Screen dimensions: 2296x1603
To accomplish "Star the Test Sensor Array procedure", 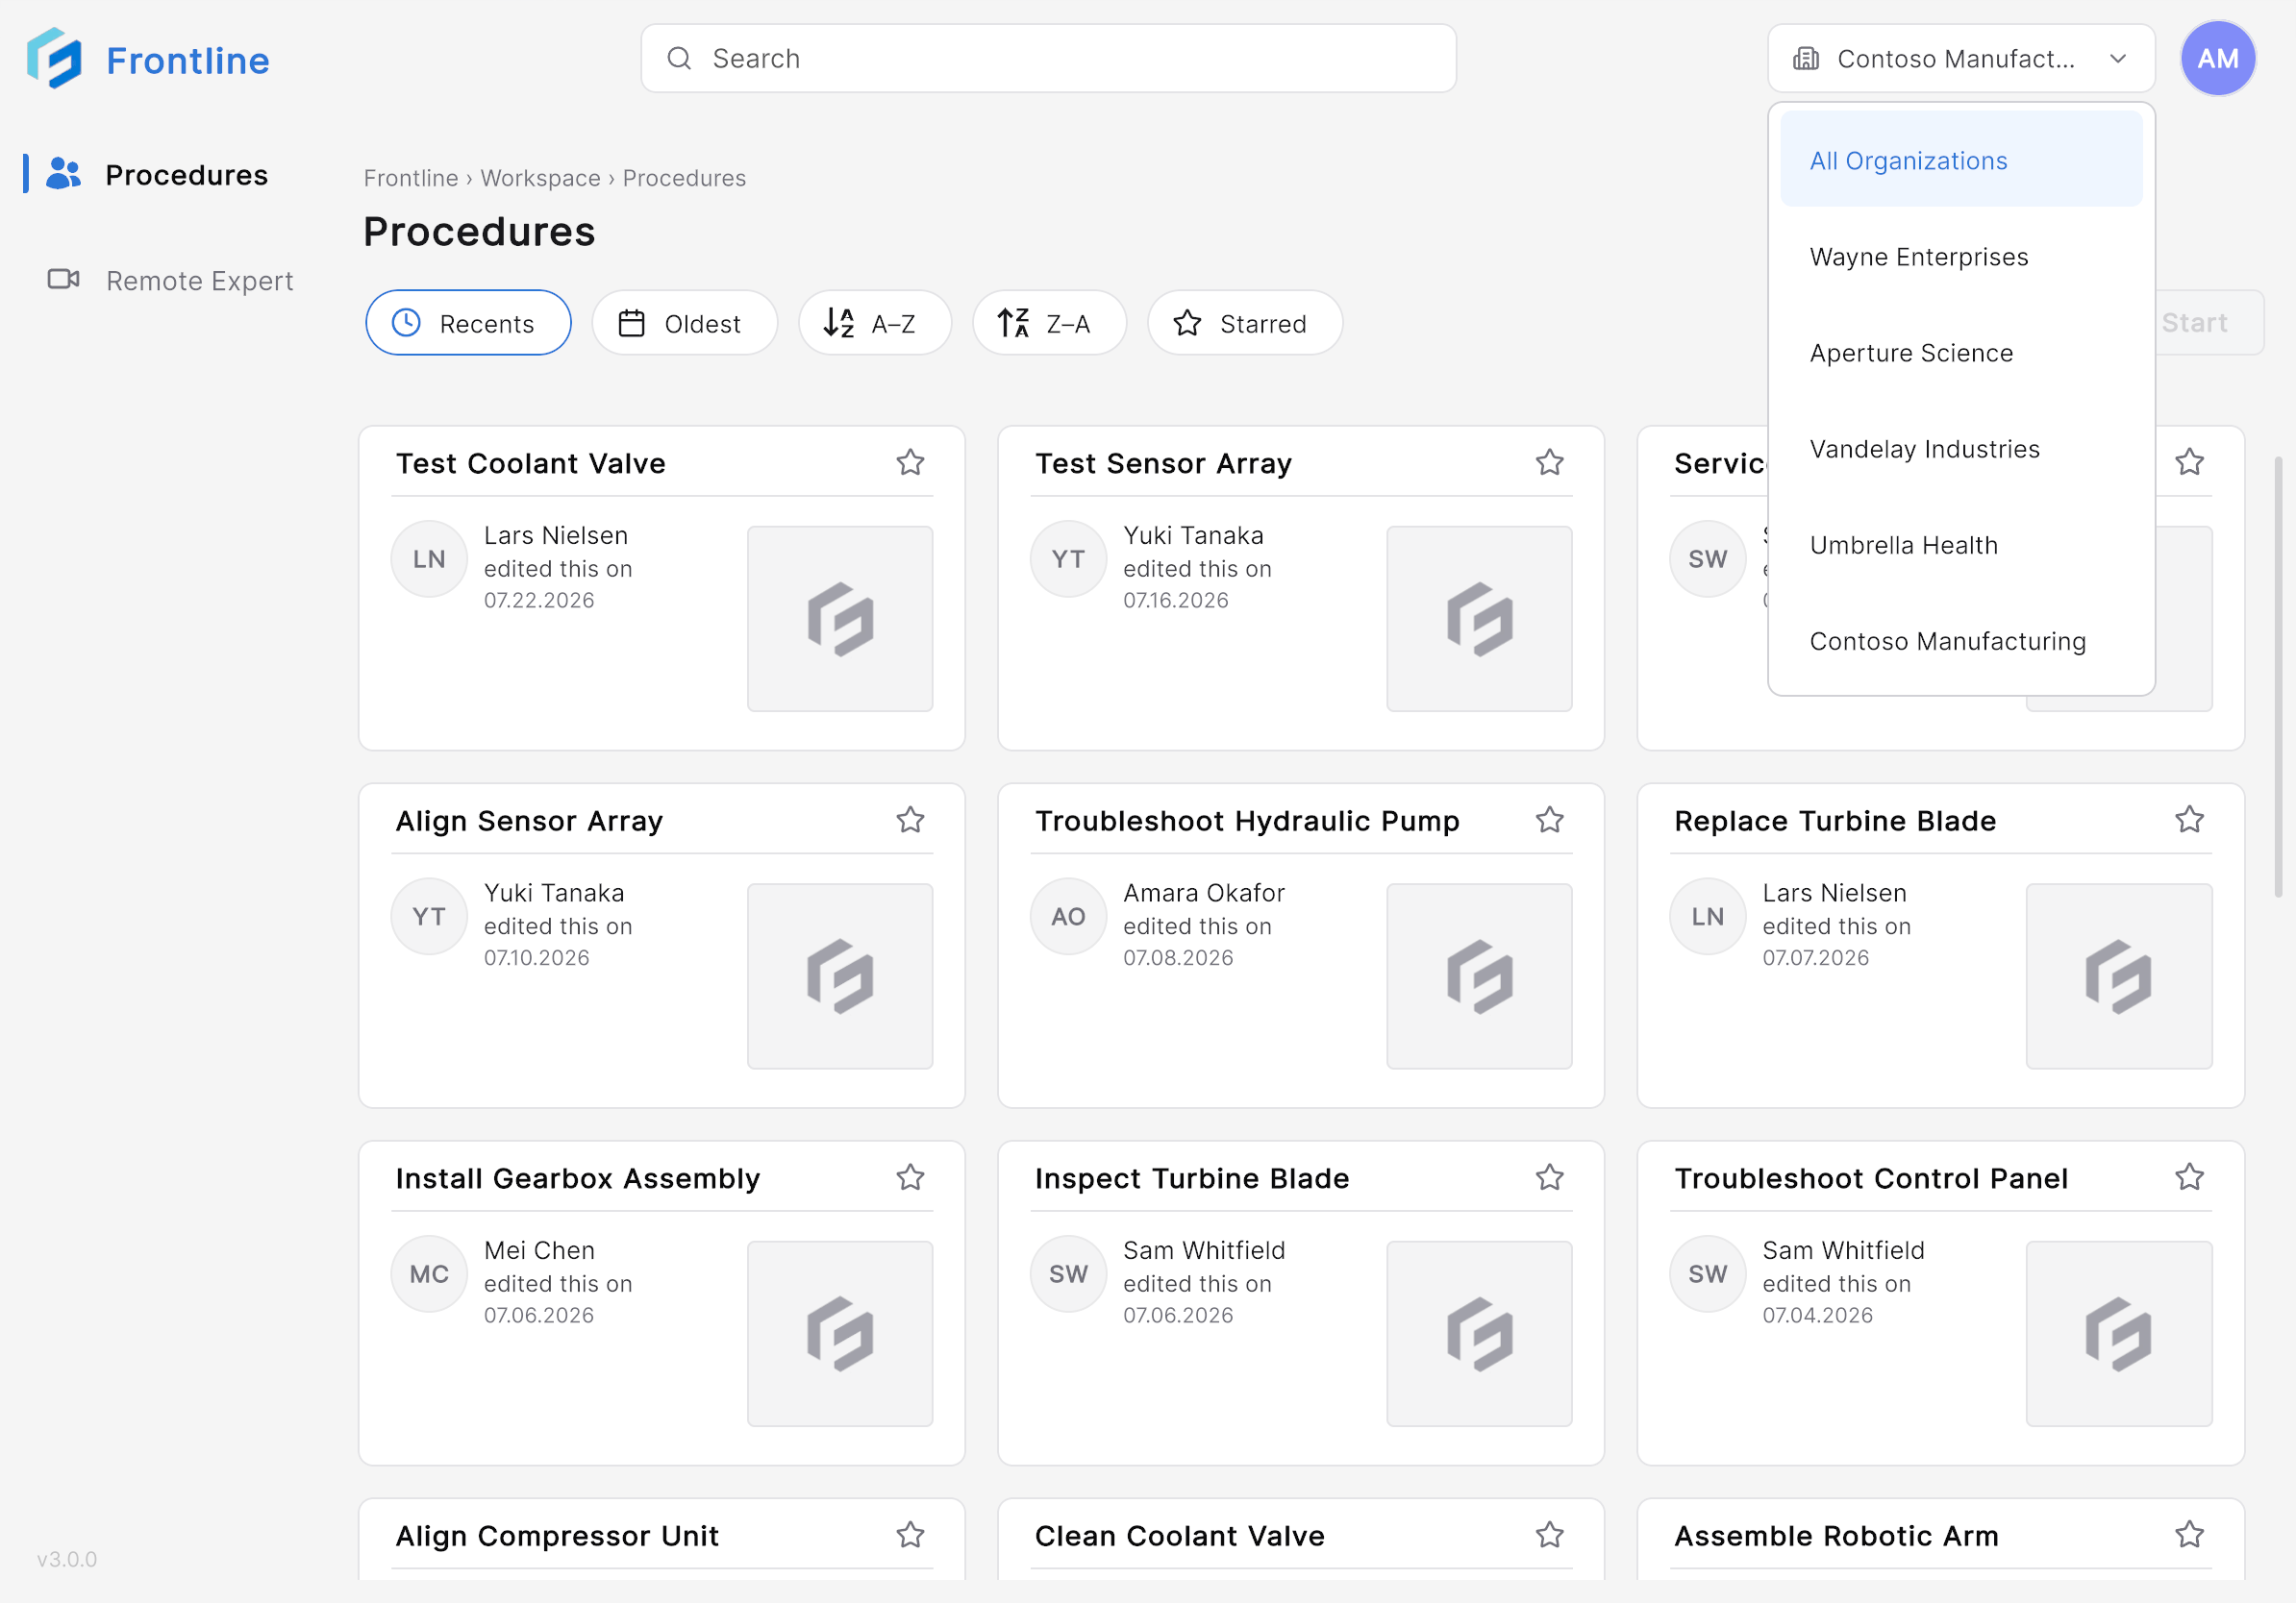I will point(1549,462).
